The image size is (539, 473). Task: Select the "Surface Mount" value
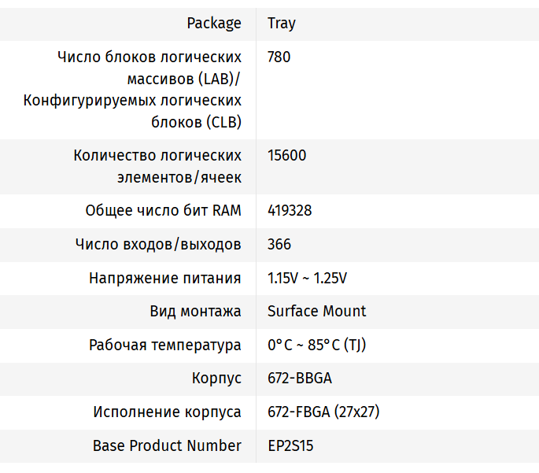(x=316, y=311)
